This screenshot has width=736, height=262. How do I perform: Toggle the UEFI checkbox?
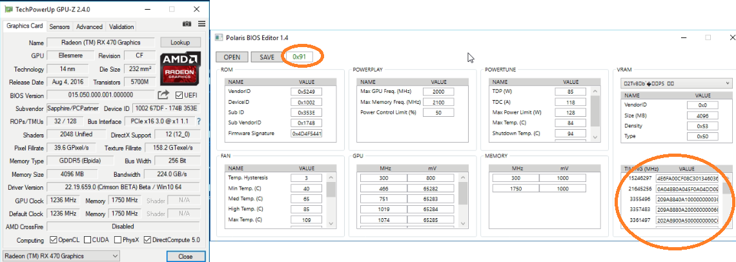pos(179,96)
